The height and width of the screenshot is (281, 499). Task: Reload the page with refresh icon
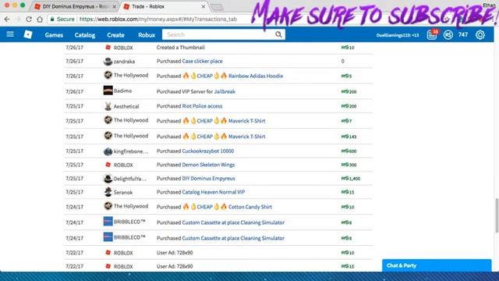tap(29, 19)
